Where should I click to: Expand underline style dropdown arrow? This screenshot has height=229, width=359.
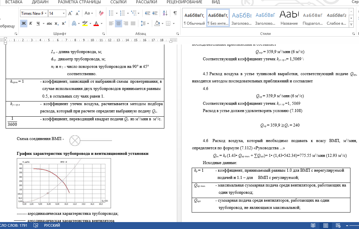(x=43, y=23)
